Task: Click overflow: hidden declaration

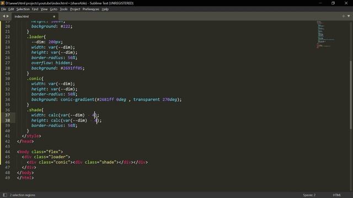Action: click(x=52, y=63)
